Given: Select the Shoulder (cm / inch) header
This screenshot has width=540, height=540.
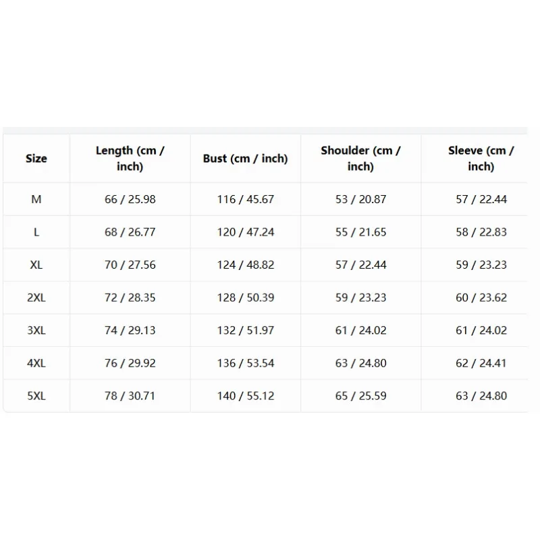Looking at the screenshot, I should (360, 159).
